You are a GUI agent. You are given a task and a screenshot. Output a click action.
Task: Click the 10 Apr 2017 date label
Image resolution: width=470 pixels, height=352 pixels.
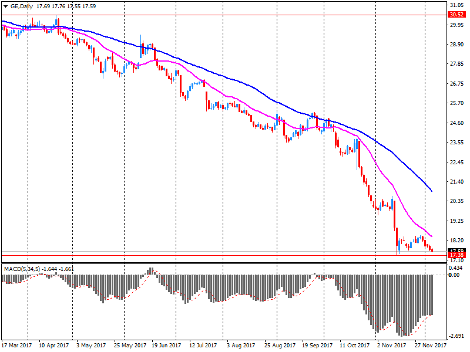coord(54,346)
